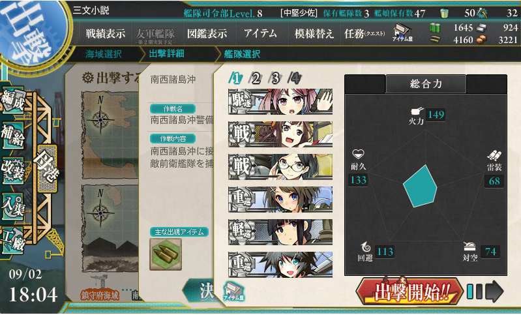Screen dimensions: 521x315
Task: Click the ammunition item drop icon
Action: (166, 254)
